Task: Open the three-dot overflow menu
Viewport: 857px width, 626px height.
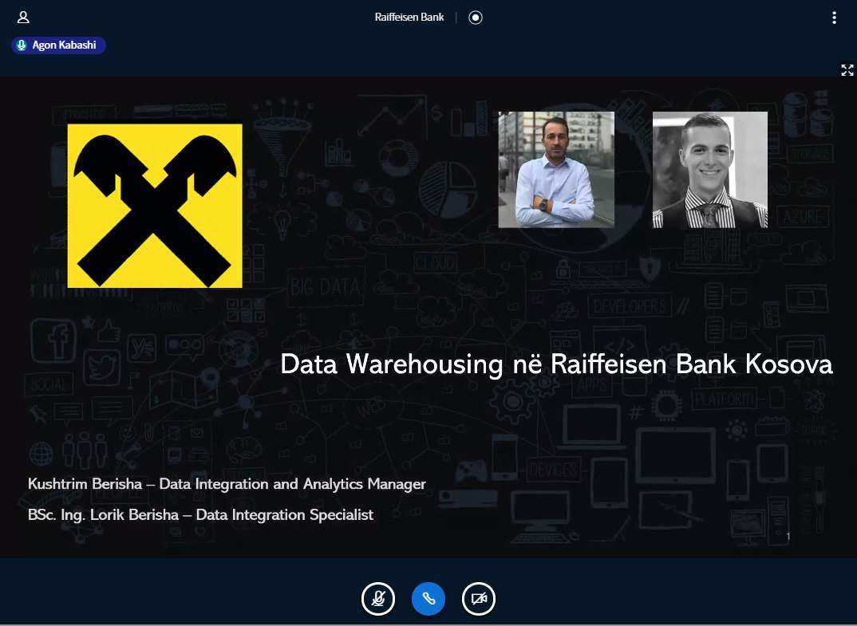Action: click(x=834, y=17)
